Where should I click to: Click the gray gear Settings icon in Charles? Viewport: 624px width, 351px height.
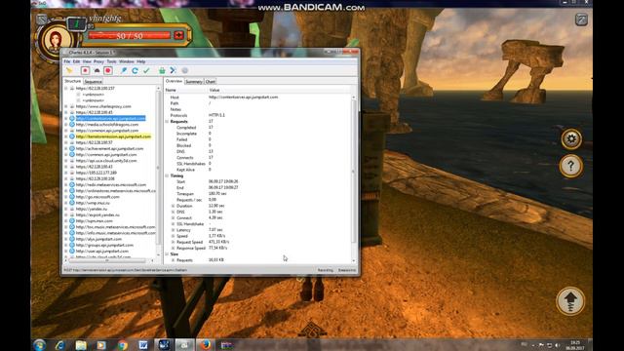184,70
